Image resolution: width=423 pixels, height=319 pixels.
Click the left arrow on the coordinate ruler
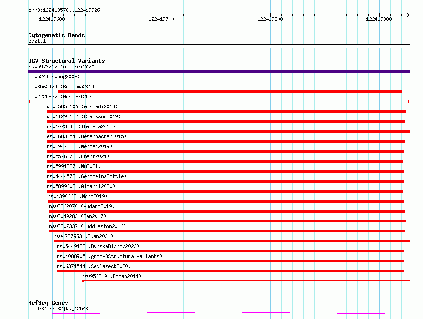[29, 15]
